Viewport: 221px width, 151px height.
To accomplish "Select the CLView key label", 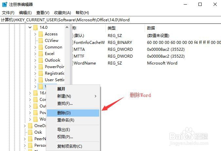I will tap(52, 41).
